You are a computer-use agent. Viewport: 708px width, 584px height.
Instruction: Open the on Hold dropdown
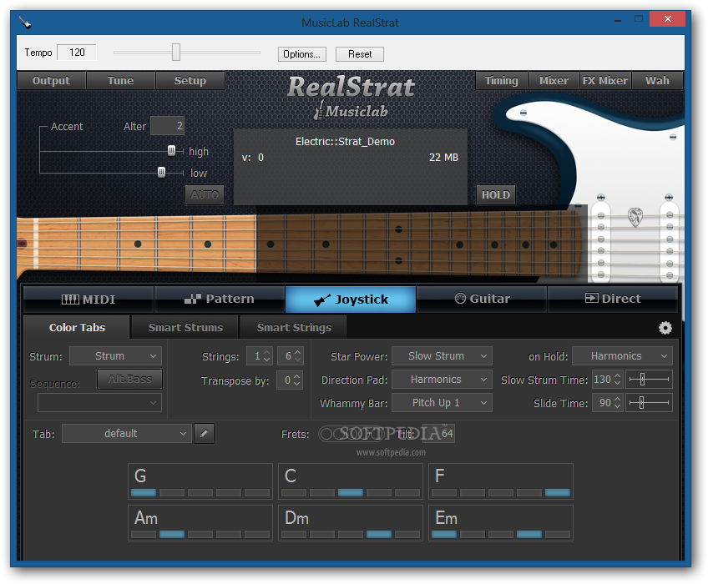pos(622,356)
